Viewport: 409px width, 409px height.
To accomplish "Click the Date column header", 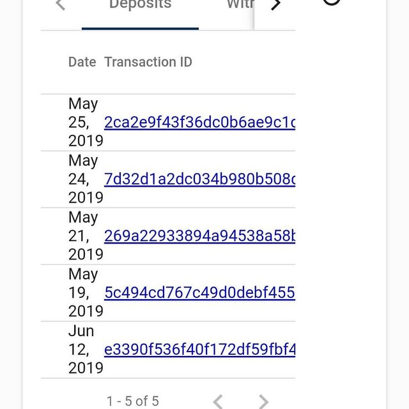I will coord(82,62).
